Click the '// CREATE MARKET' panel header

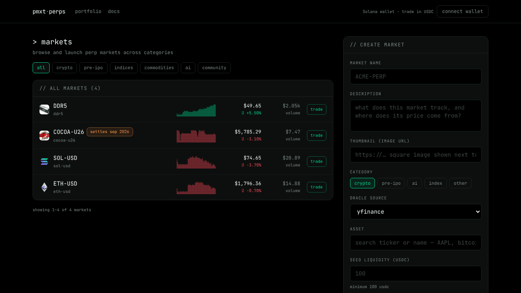[x=377, y=45]
